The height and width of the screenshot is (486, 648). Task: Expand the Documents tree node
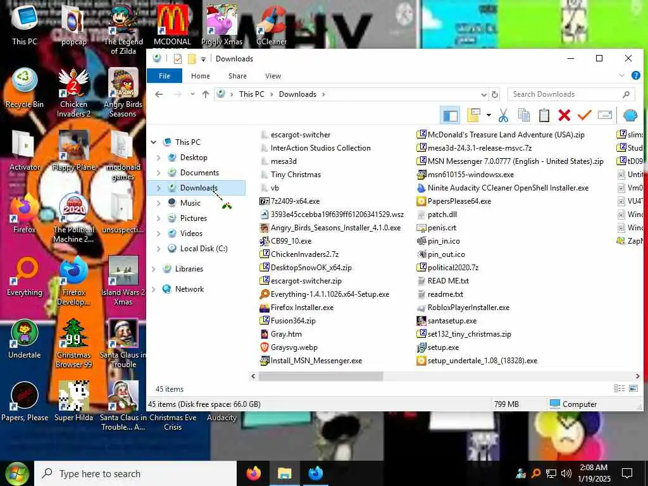coord(159,173)
